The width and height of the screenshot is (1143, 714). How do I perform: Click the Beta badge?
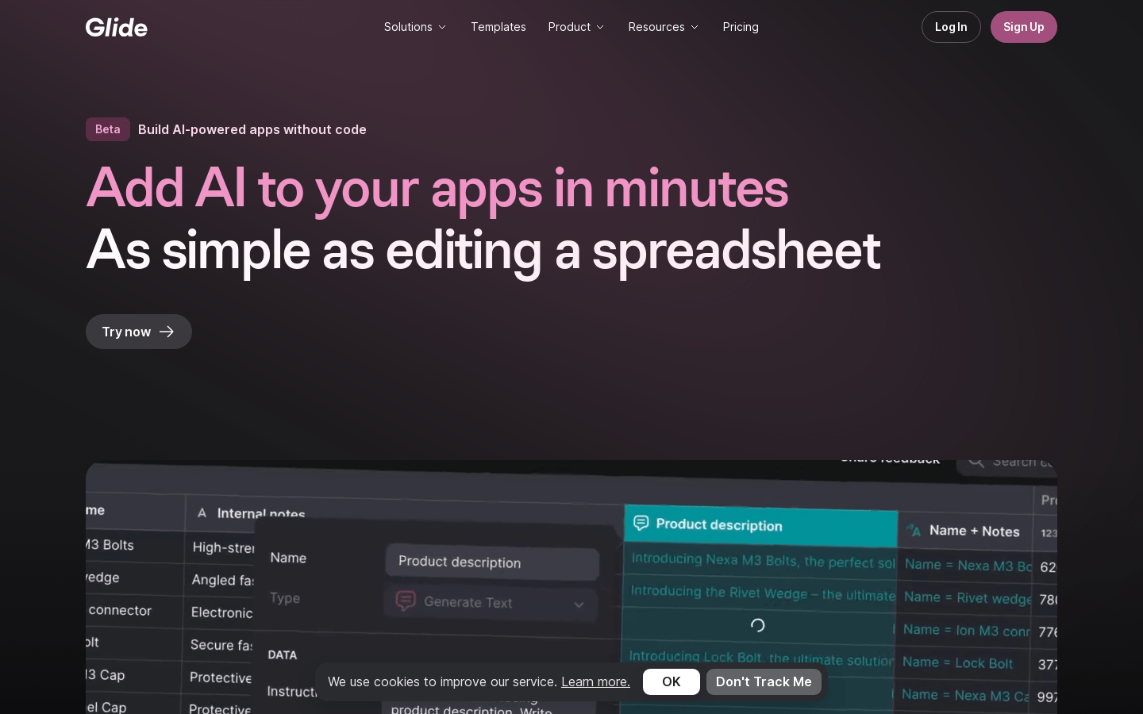tap(108, 129)
